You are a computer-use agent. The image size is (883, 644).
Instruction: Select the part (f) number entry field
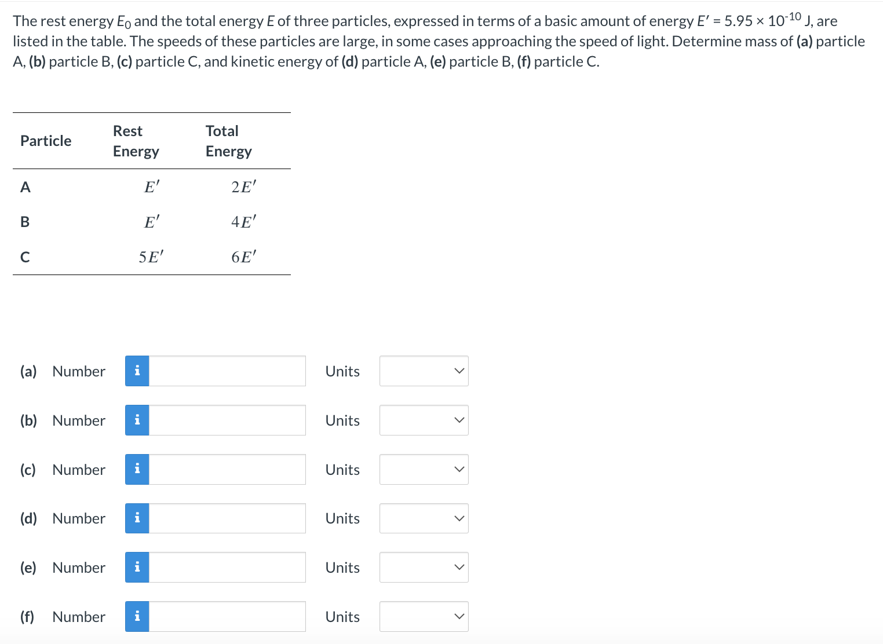click(x=227, y=617)
